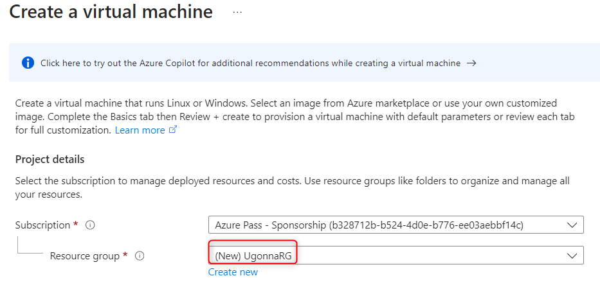Click Create new under Resource group
The width and height of the screenshot is (600, 285).
[233, 272]
